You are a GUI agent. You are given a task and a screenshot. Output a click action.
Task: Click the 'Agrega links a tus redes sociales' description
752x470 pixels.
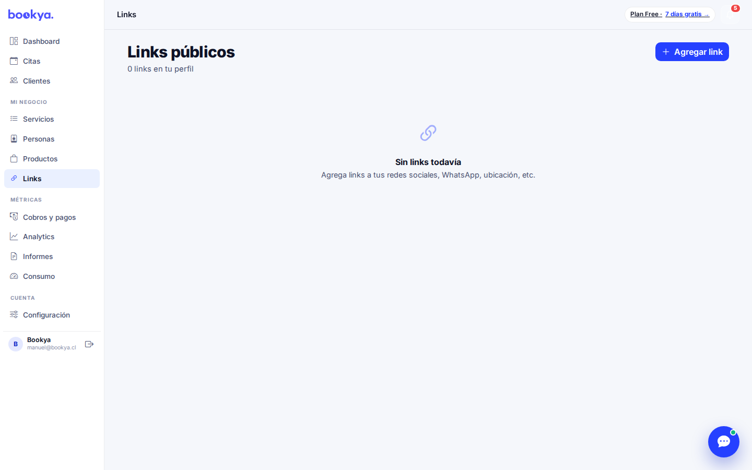(x=428, y=175)
